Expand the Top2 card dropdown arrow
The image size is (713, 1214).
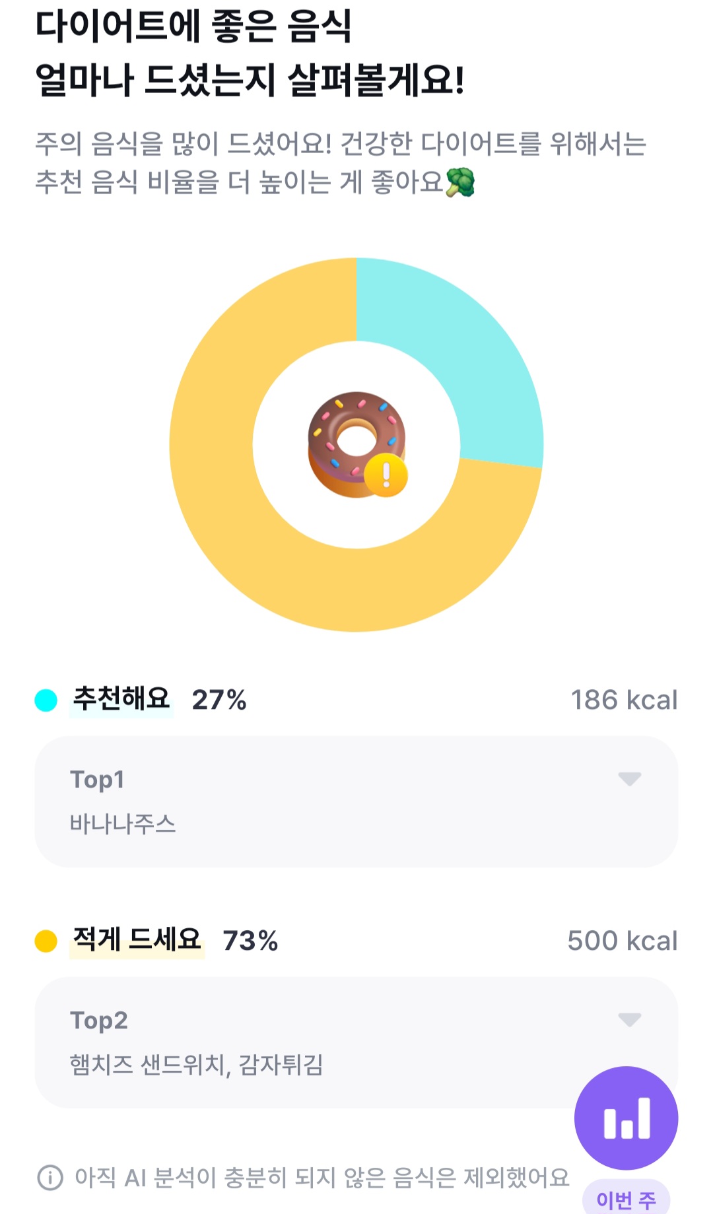pyautogui.click(x=629, y=1020)
